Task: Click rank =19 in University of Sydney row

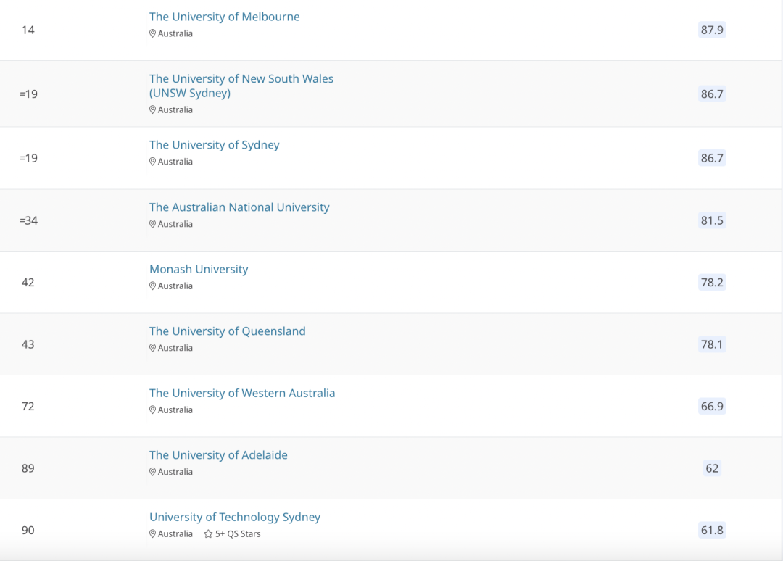Action: pyautogui.click(x=28, y=158)
